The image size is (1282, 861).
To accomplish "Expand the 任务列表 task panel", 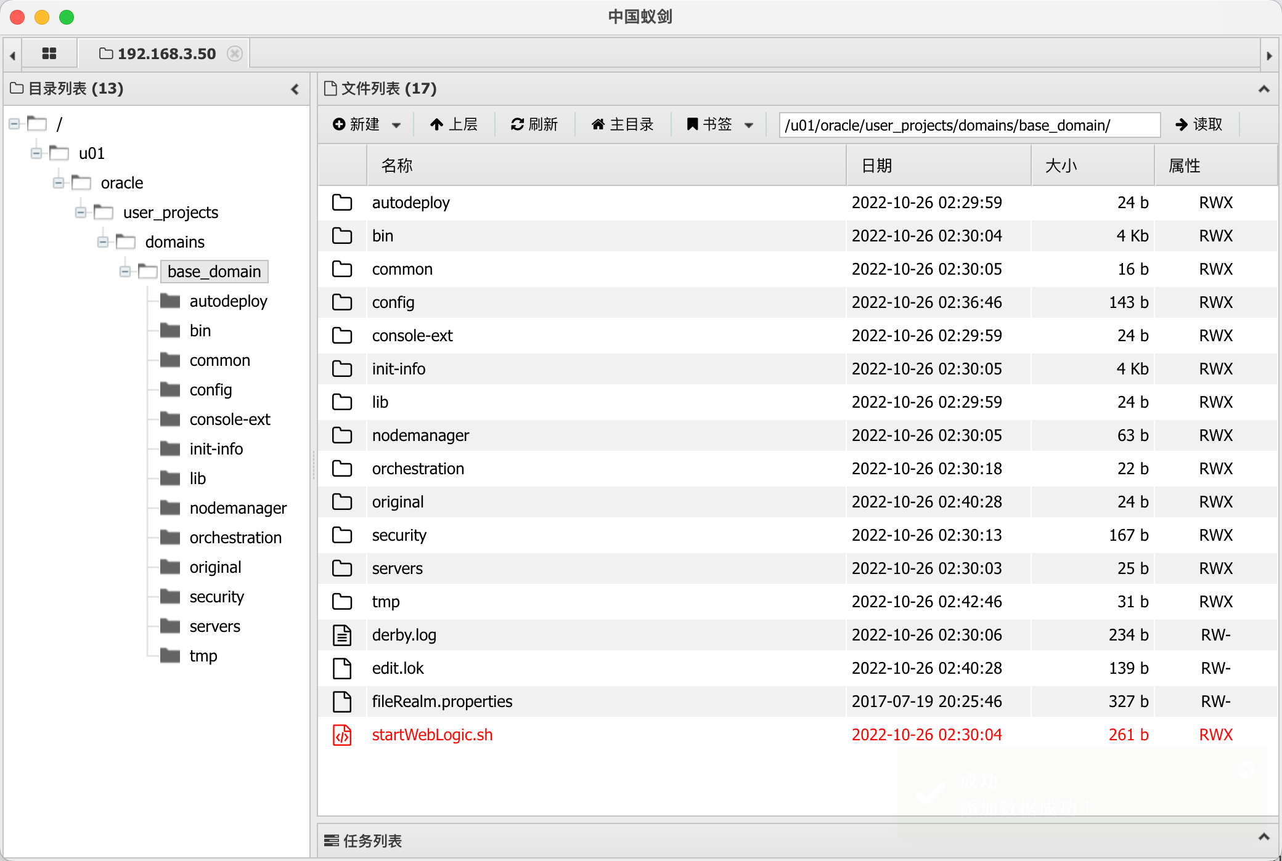I will (1264, 837).
